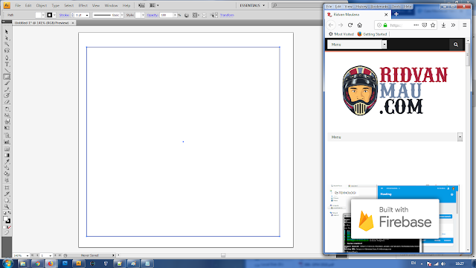Click the Firefox home icon

[x=360, y=25]
